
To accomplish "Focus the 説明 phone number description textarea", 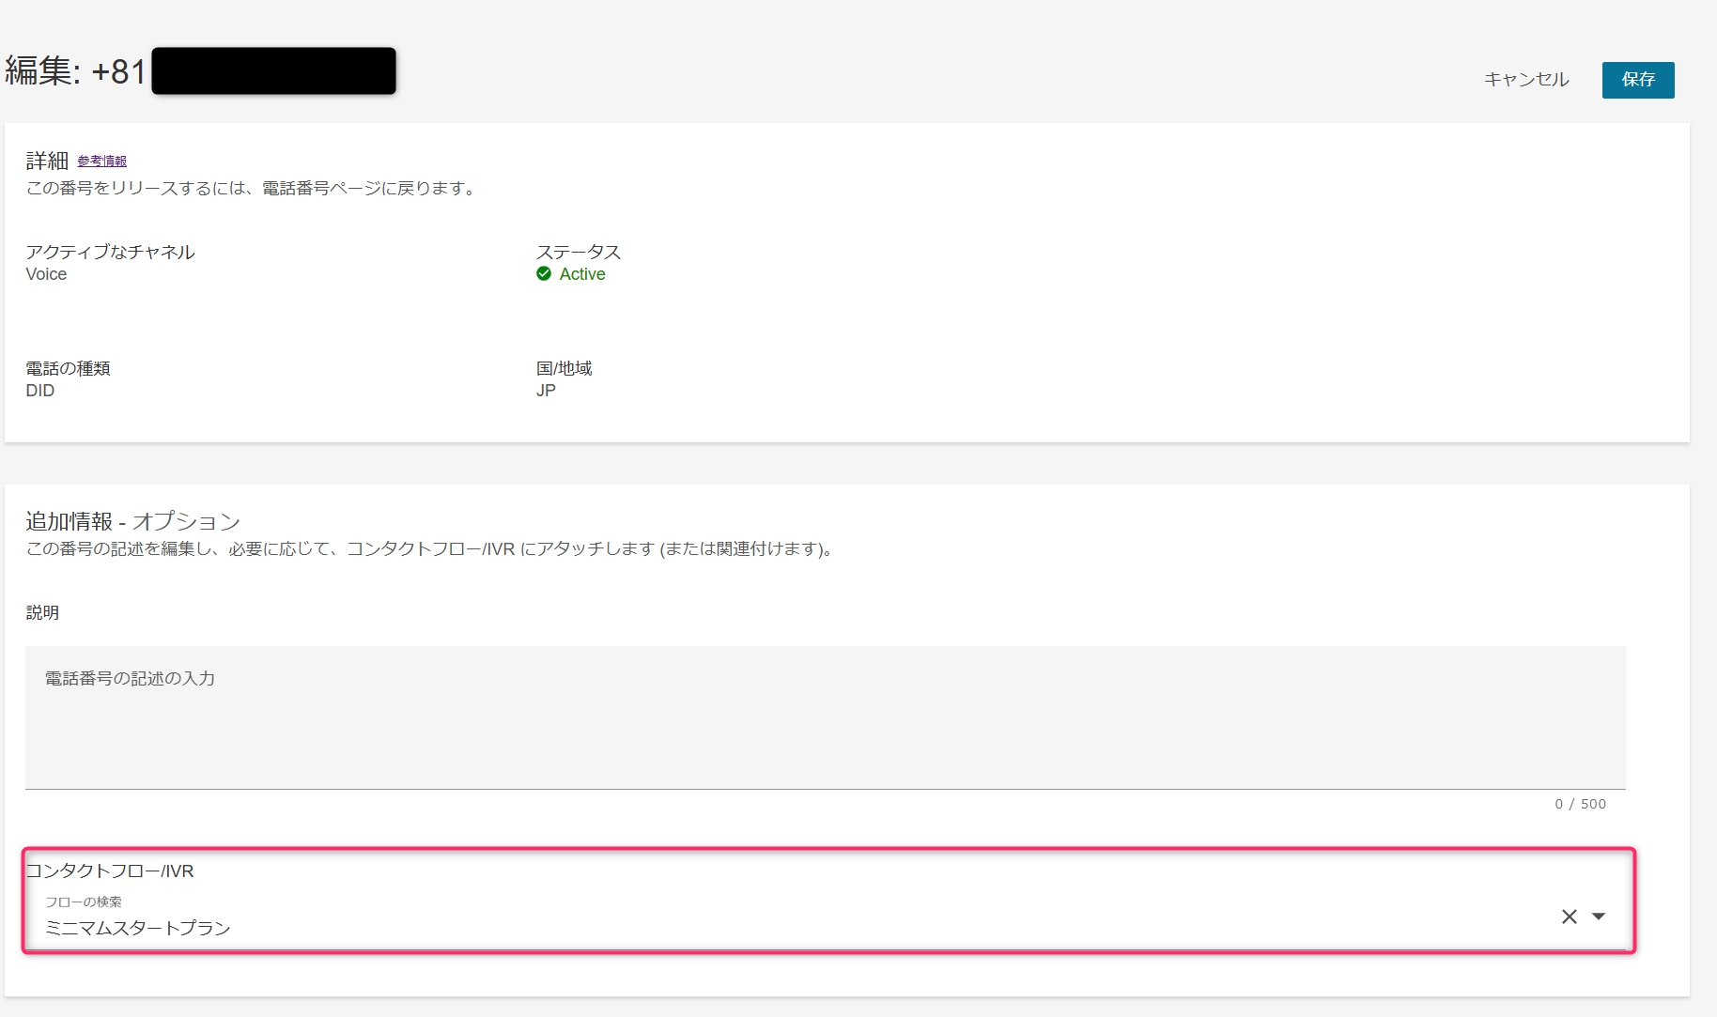I will 825,717.
